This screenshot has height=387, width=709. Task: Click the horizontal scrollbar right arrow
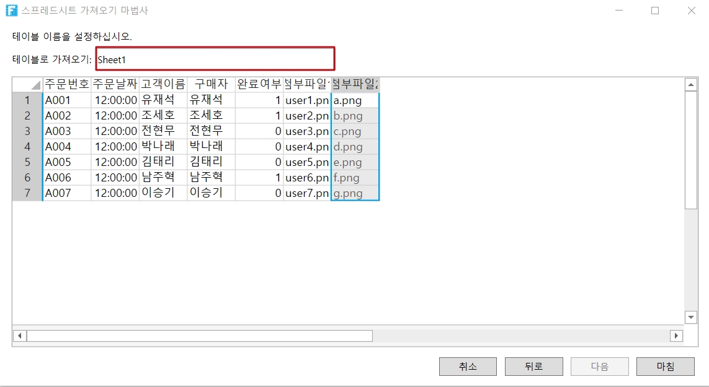coord(676,336)
